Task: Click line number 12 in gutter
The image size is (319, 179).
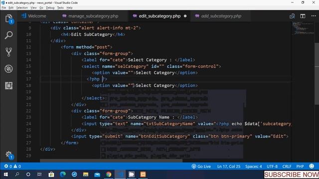Action: 29,47
